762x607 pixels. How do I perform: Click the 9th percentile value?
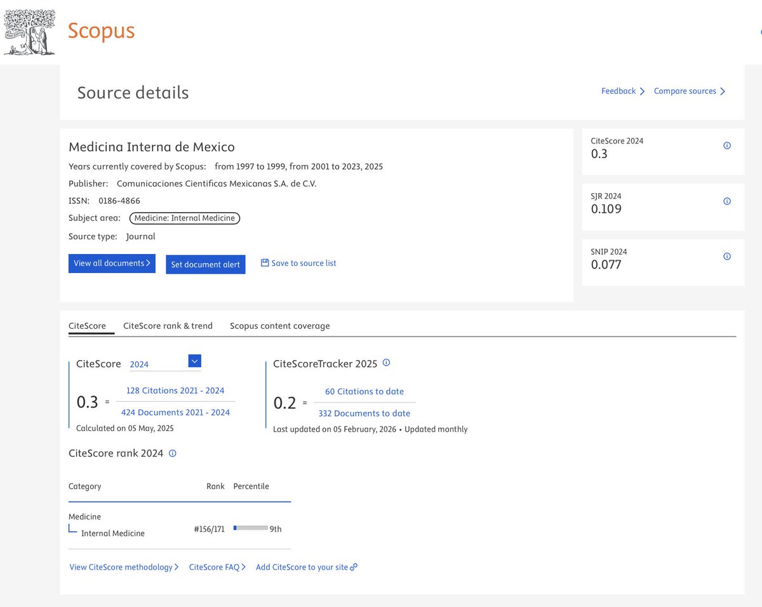(276, 529)
